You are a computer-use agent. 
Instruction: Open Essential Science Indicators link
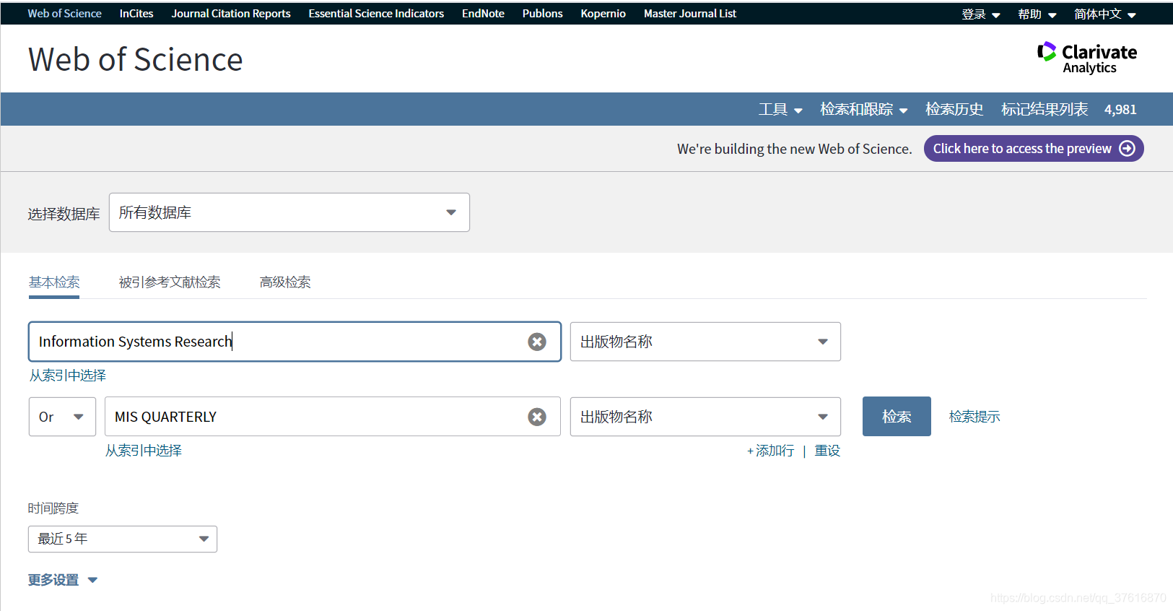[x=376, y=14]
